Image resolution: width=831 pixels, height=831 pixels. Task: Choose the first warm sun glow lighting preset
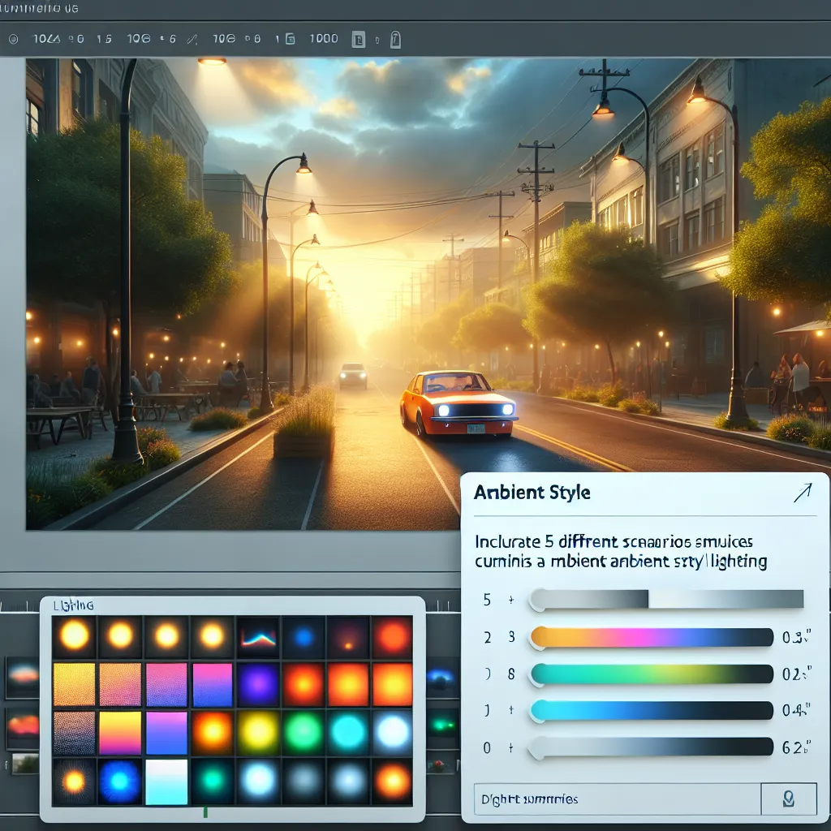click(x=74, y=635)
